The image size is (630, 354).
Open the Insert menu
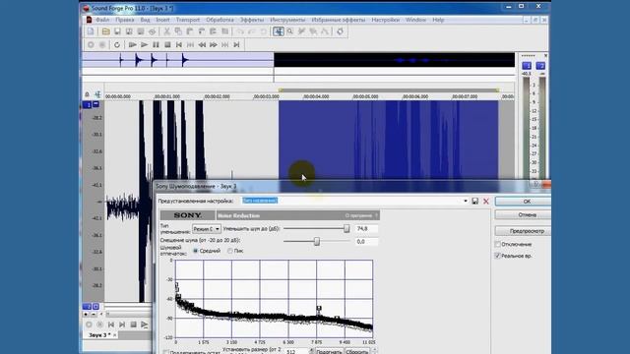tap(162, 20)
